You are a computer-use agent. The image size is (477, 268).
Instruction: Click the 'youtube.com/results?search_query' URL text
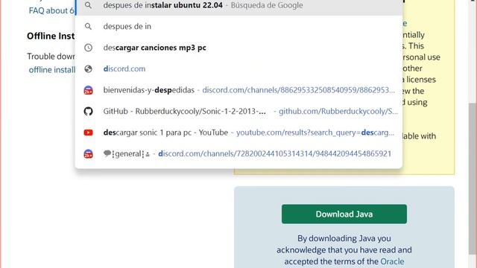click(315, 133)
